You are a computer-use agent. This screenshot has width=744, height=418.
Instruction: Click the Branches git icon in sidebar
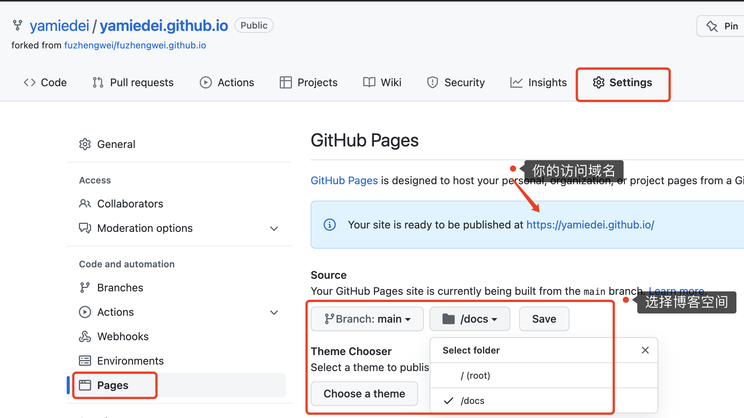[x=85, y=288]
